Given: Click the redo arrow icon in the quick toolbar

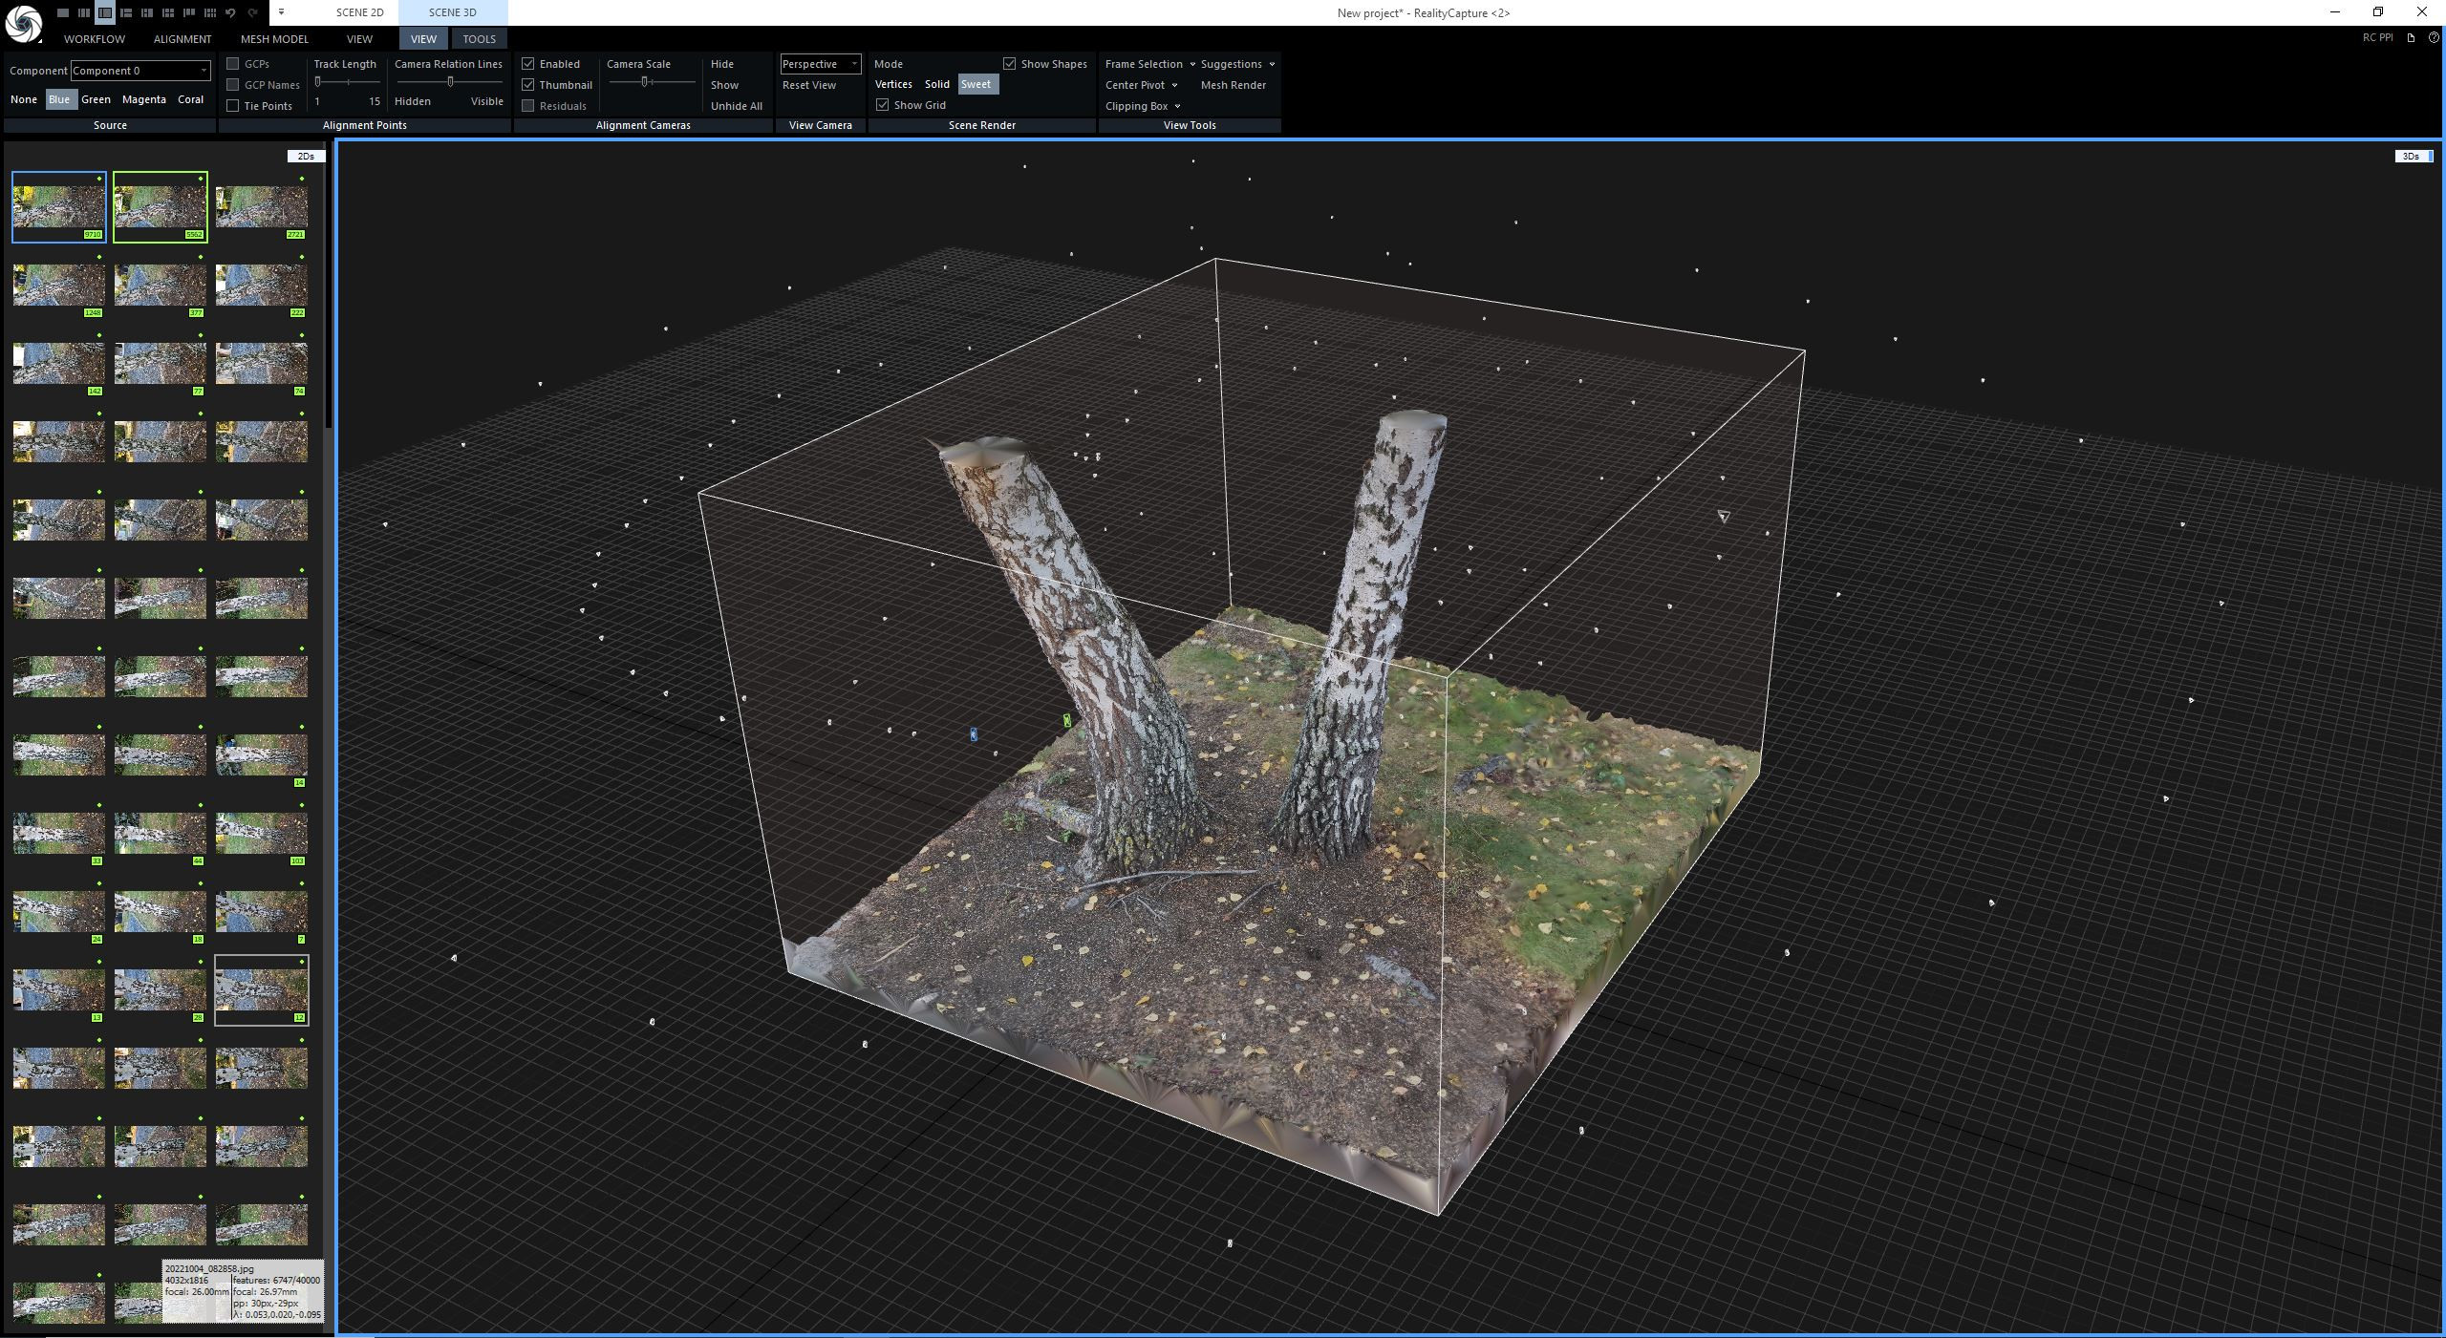Looking at the screenshot, I should tap(250, 13).
